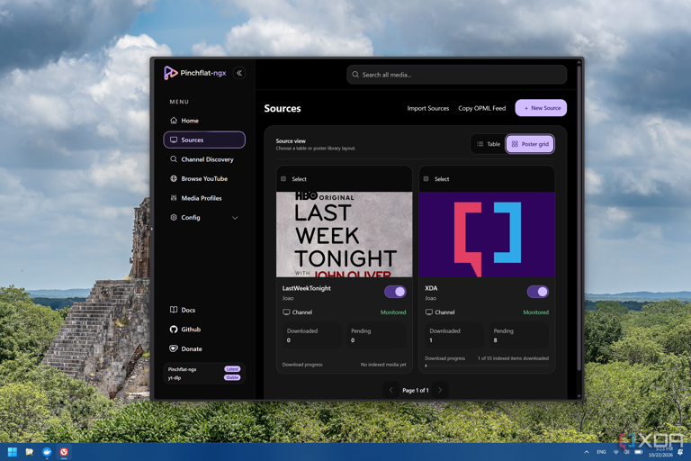This screenshot has width=691, height=461.
Task: Click Monitored status on LastWeekTonight card
Action: 393,312
